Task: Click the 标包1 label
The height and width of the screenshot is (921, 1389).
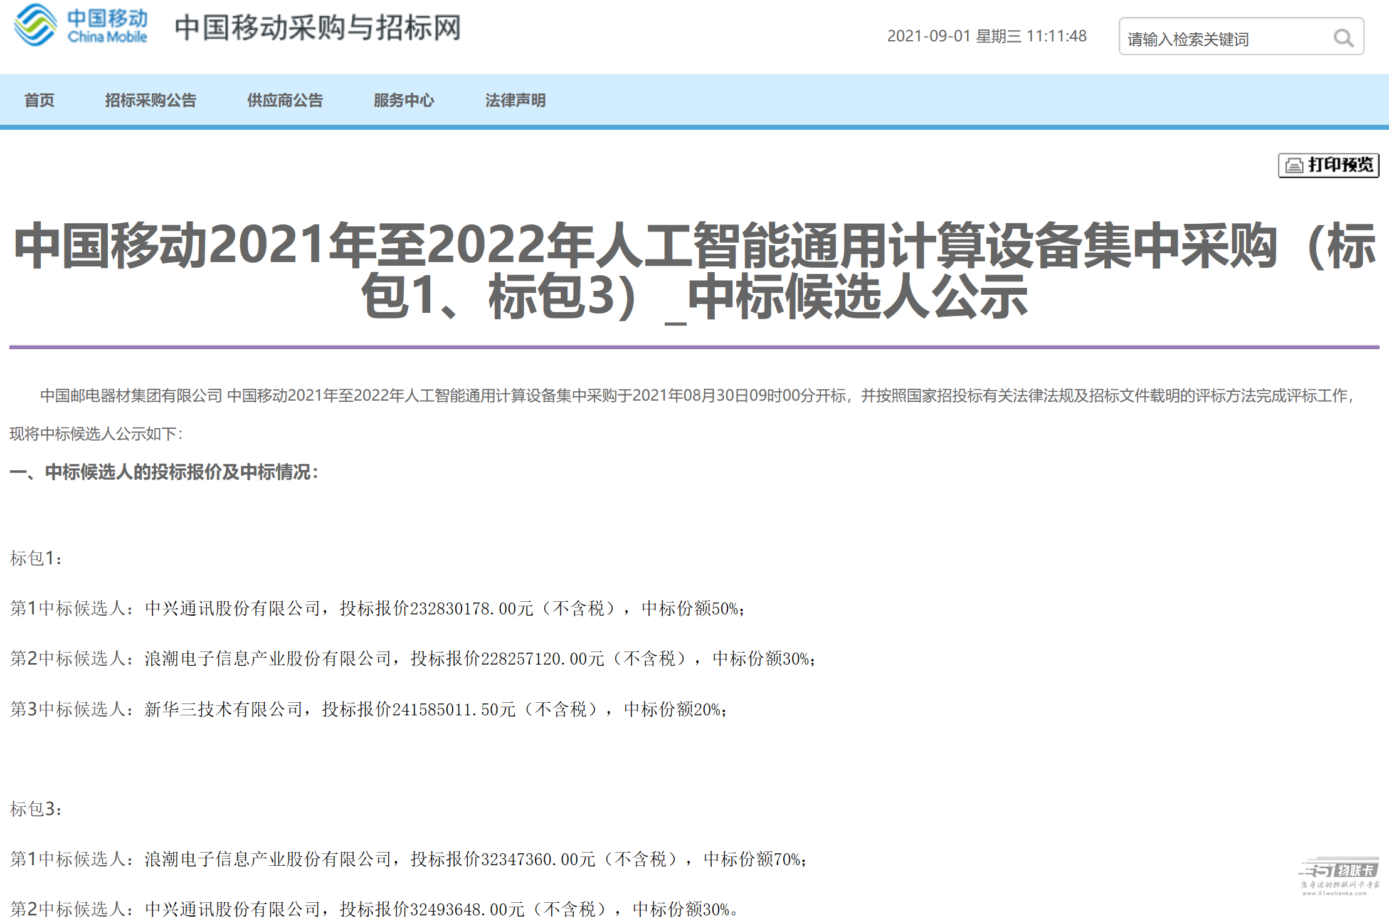Action: [x=35, y=558]
